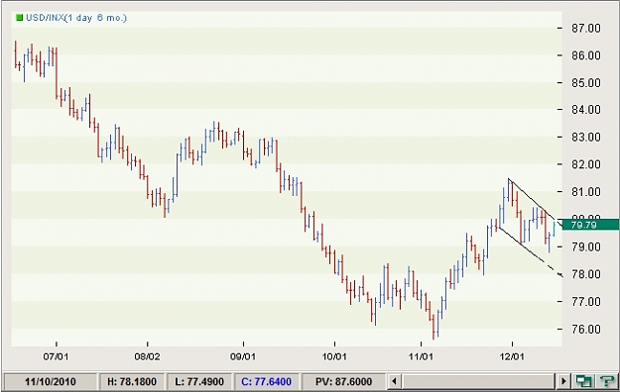Click the low value L: 77.4900
The image size is (620, 392).
tap(199, 382)
